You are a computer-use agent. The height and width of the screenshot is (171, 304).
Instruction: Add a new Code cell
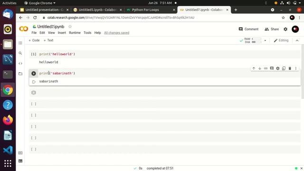pyautogui.click(x=34, y=40)
